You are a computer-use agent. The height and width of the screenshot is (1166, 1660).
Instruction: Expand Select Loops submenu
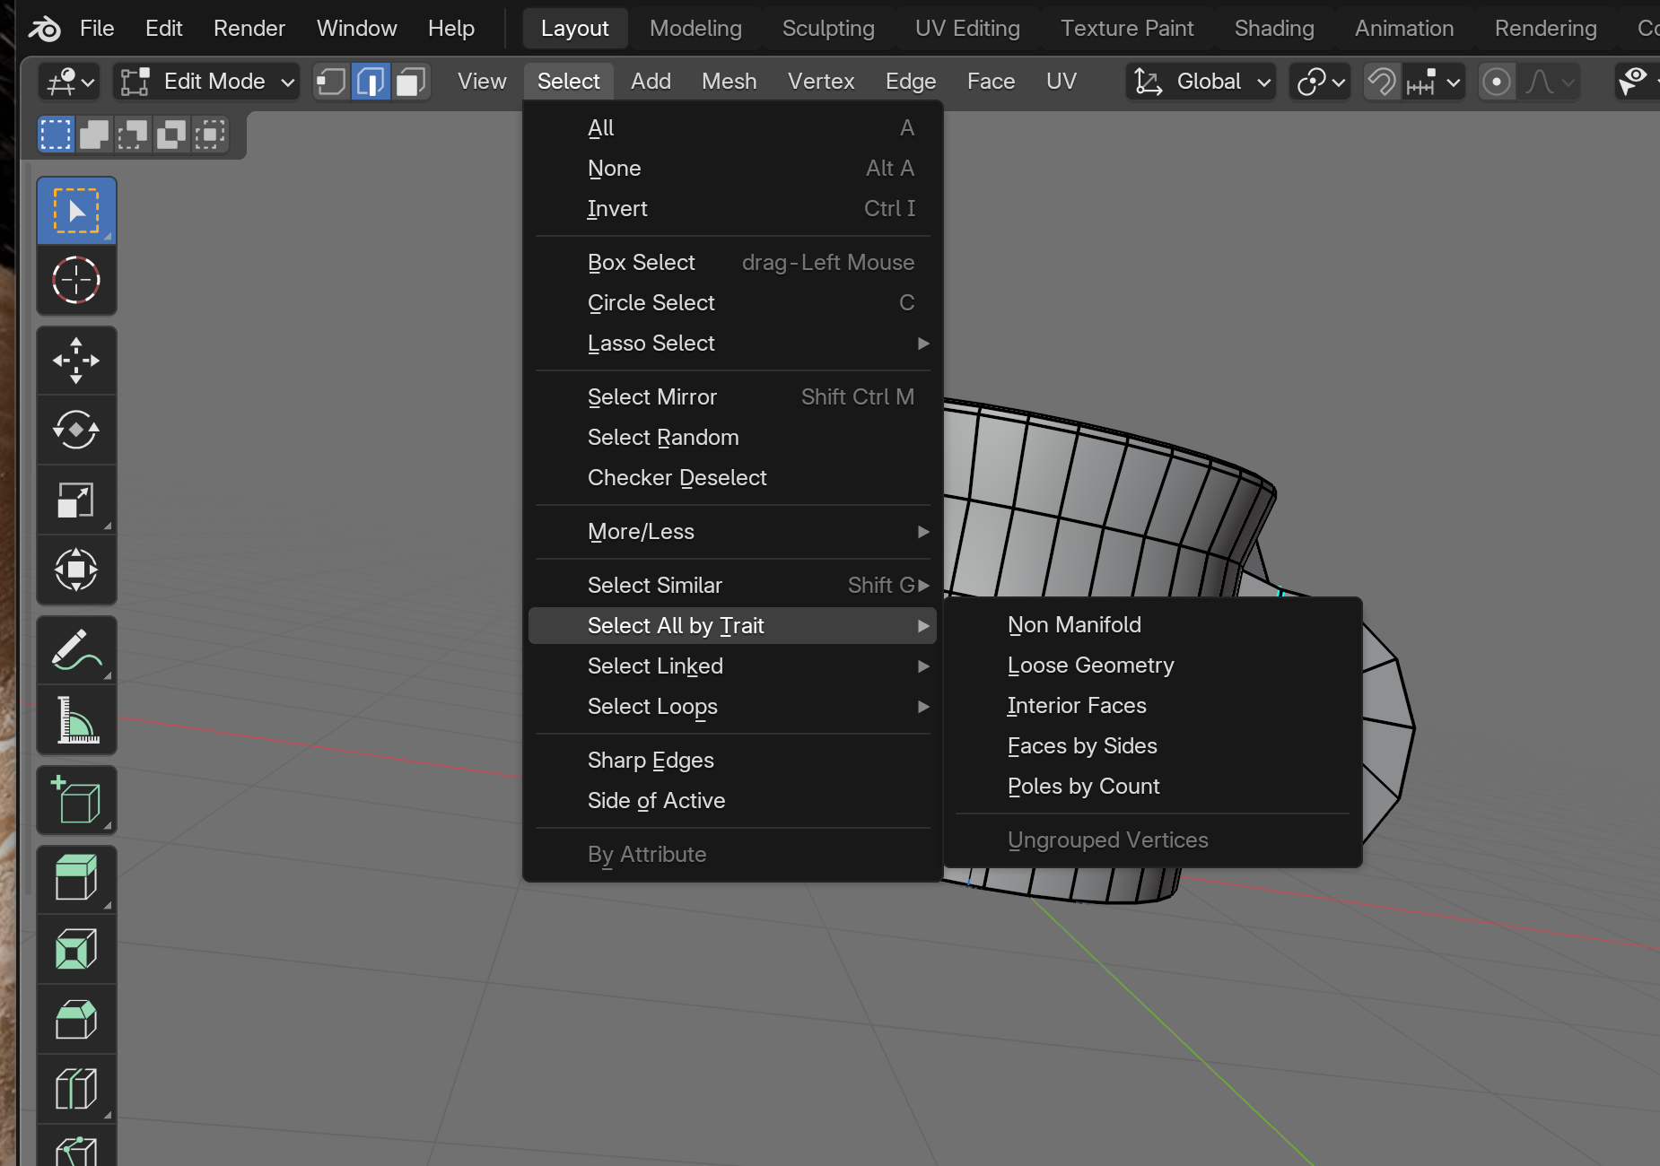pyautogui.click(x=732, y=706)
